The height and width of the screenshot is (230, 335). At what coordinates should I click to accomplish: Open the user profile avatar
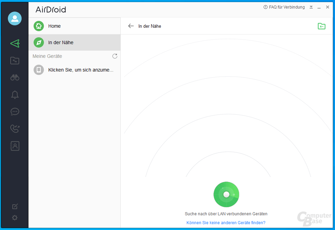15,18
